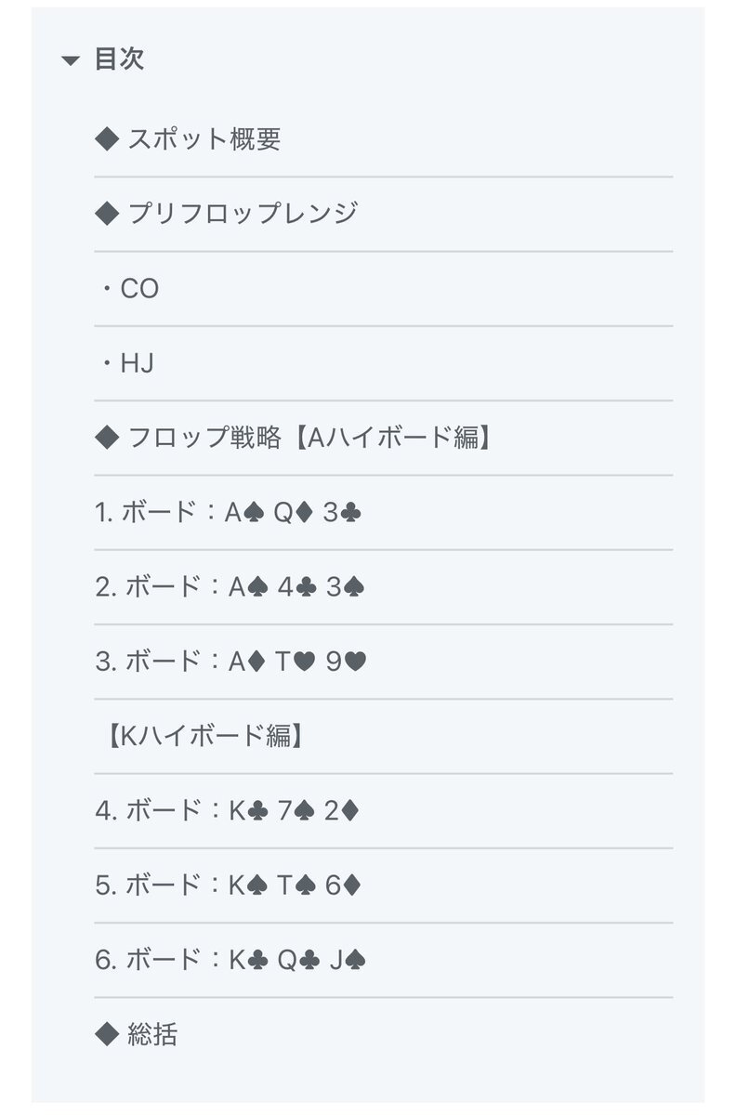Click the diamond bullet beside フロップ戦略
This screenshot has width=736, height=1115.
[x=108, y=438]
